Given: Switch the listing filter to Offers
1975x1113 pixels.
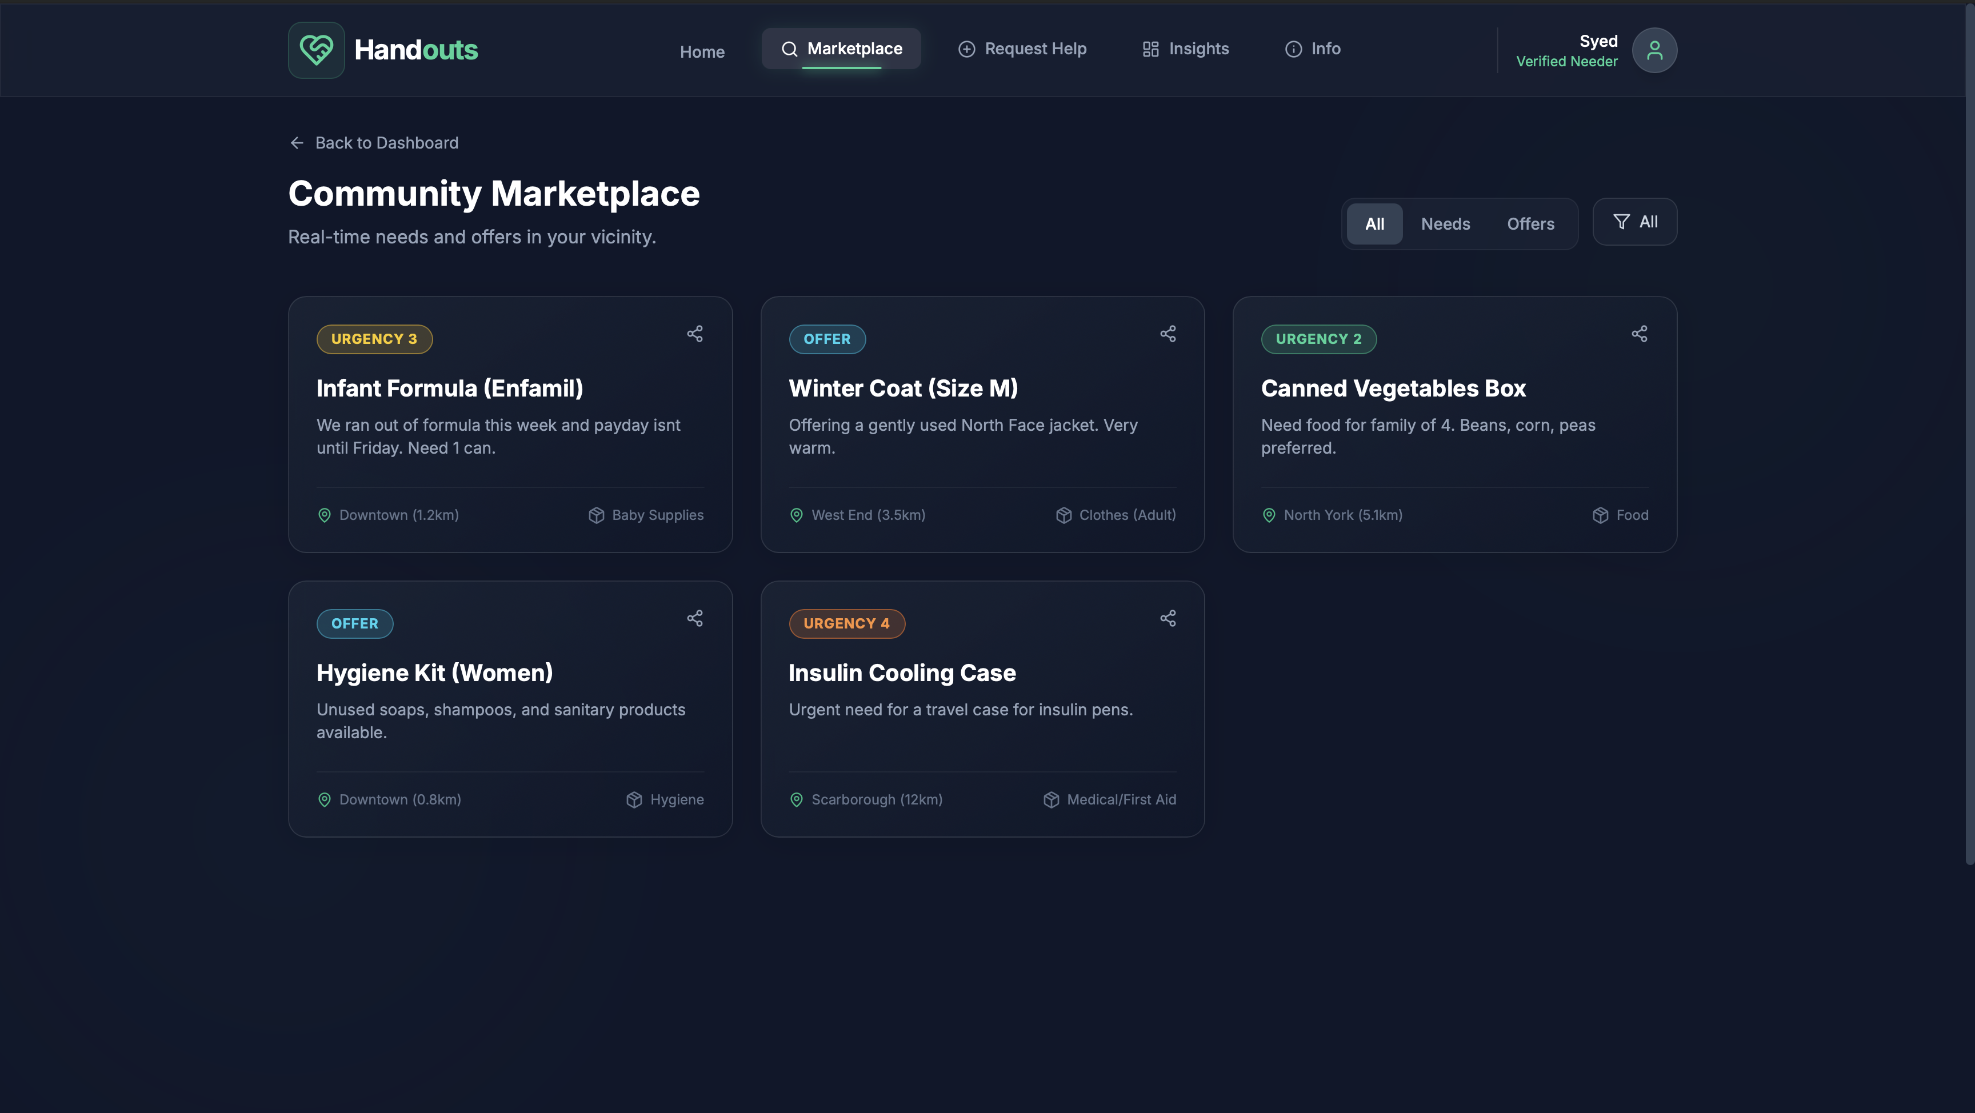Looking at the screenshot, I should pos(1530,224).
